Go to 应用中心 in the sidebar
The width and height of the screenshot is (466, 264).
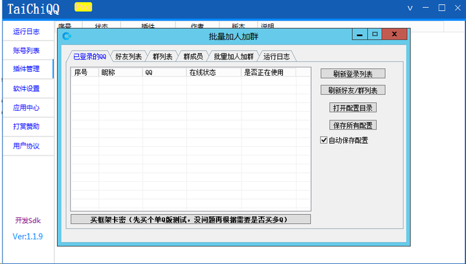point(28,107)
